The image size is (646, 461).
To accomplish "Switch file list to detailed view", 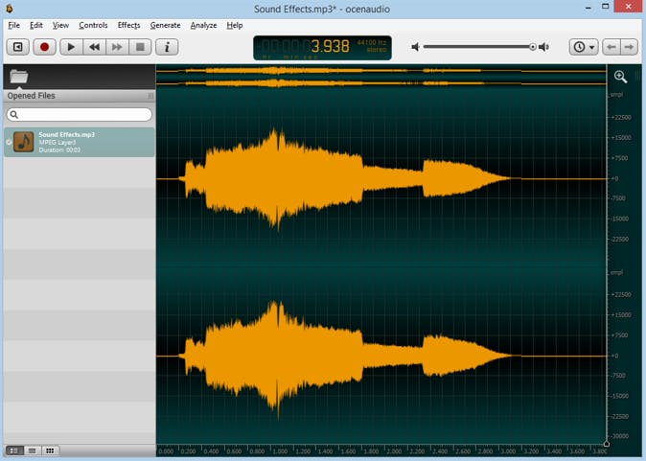I will [x=14, y=450].
